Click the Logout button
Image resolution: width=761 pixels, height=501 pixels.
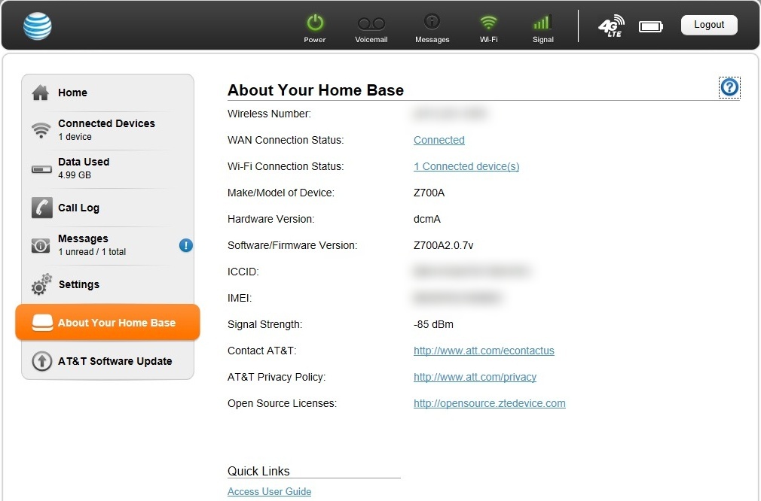708,24
